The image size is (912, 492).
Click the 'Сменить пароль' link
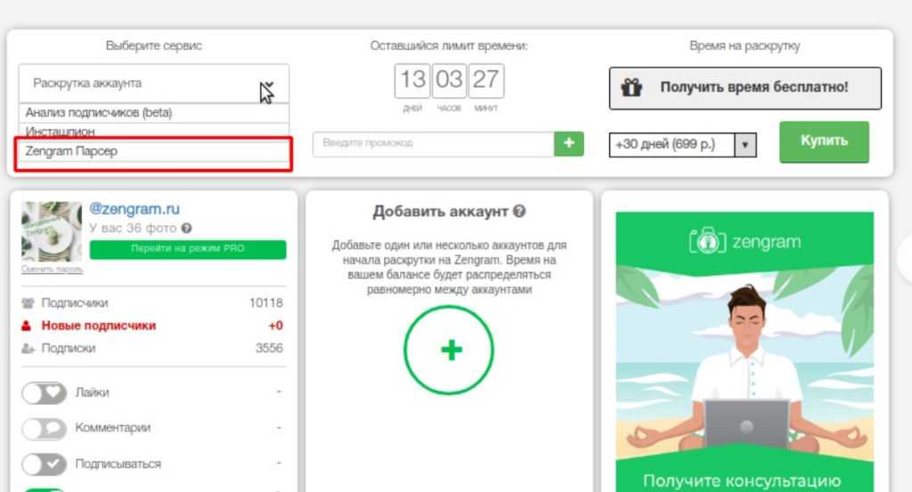click(52, 270)
